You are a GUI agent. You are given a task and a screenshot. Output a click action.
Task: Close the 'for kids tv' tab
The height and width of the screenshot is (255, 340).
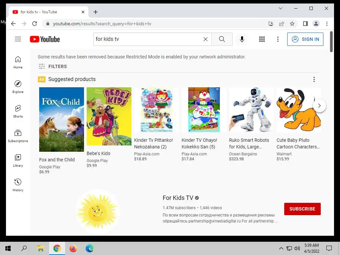point(83,12)
